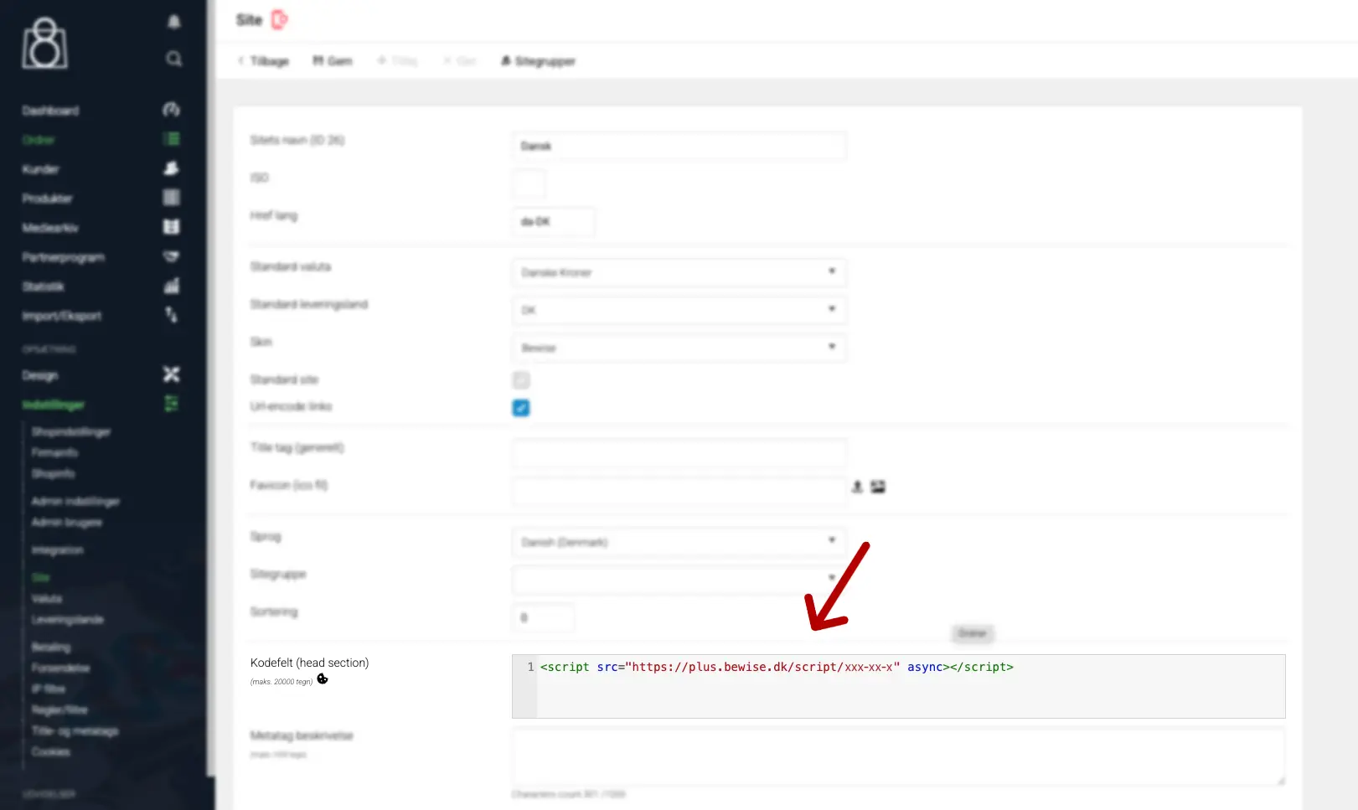Open the Standard leveringsland dropdown
The image size is (1358, 810).
679,310
